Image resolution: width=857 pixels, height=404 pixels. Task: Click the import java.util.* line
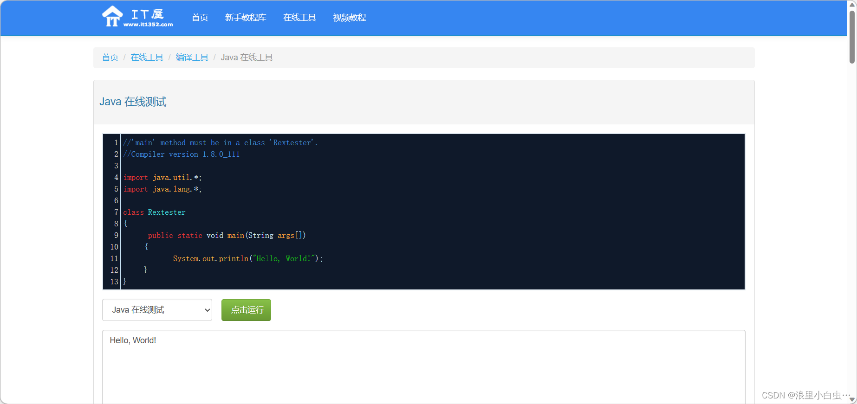(162, 177)
